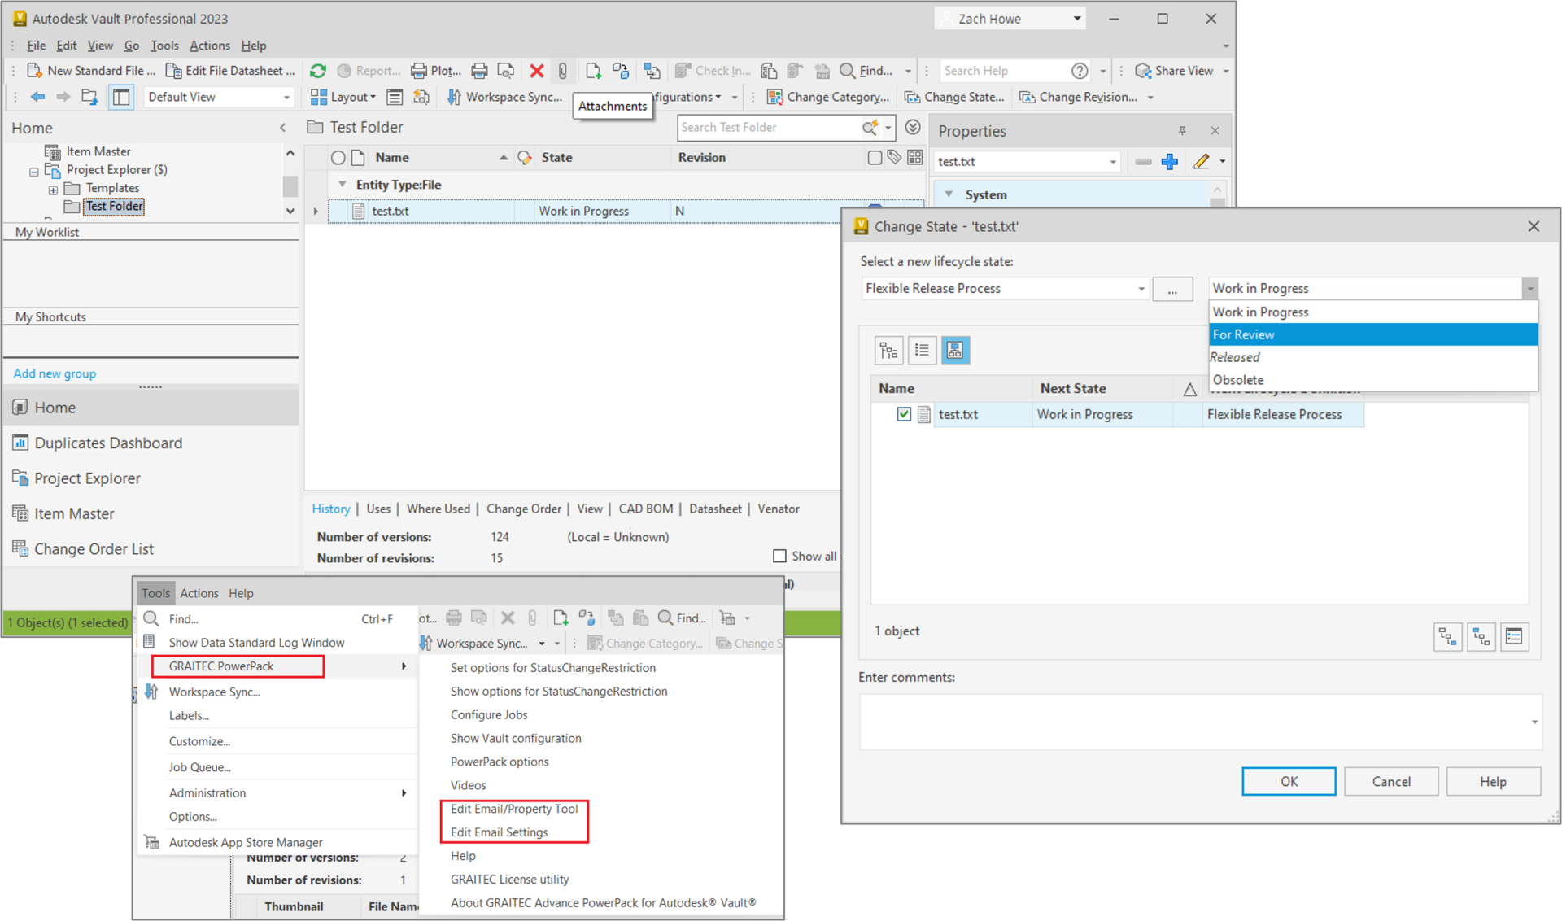The width and height of the screenshot is (1562, 921).
Task: Choose Obsolete in the state list
Action: point(1373,380)
